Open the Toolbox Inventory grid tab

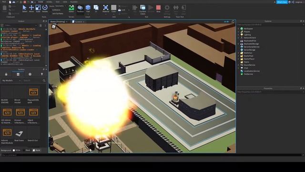click(18, 74)
